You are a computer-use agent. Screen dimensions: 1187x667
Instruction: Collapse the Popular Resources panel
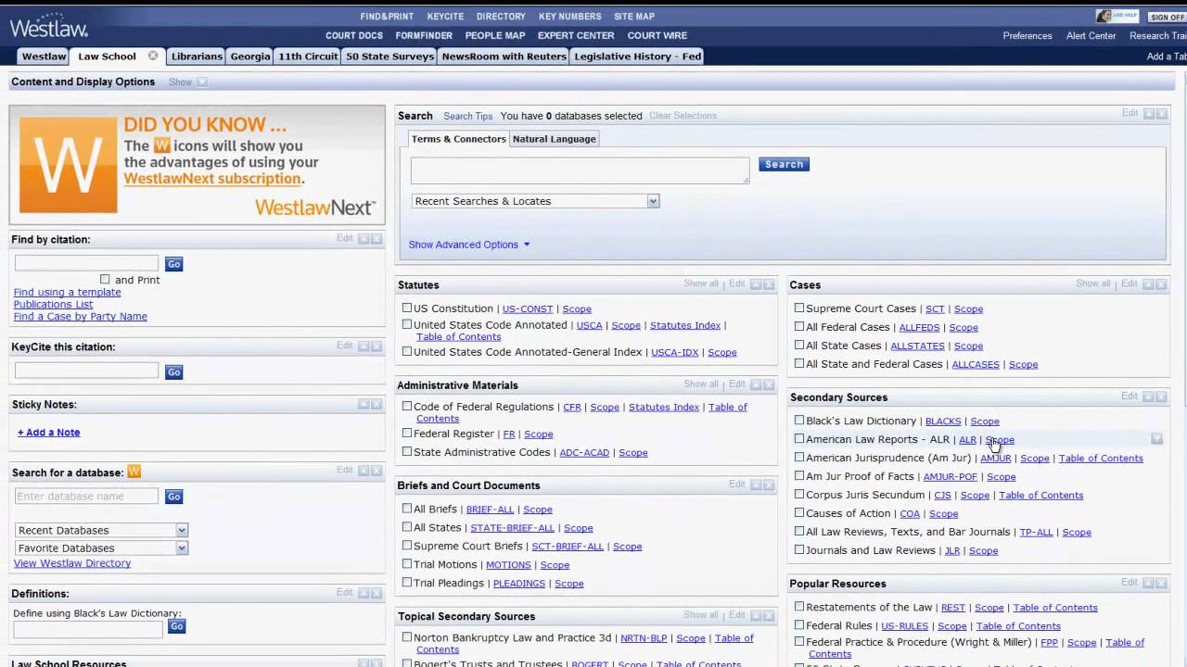(x=1148, y=583)
